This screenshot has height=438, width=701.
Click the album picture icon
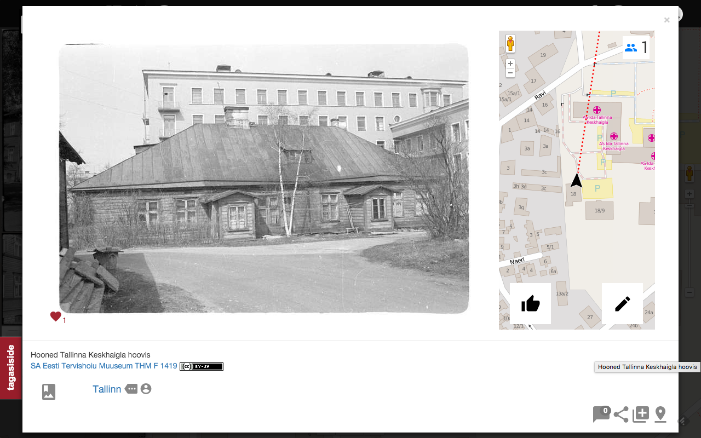click(49, 391)
